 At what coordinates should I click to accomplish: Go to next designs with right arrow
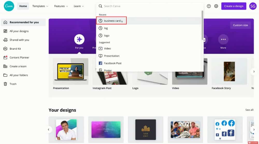click(x=254, y=130)
